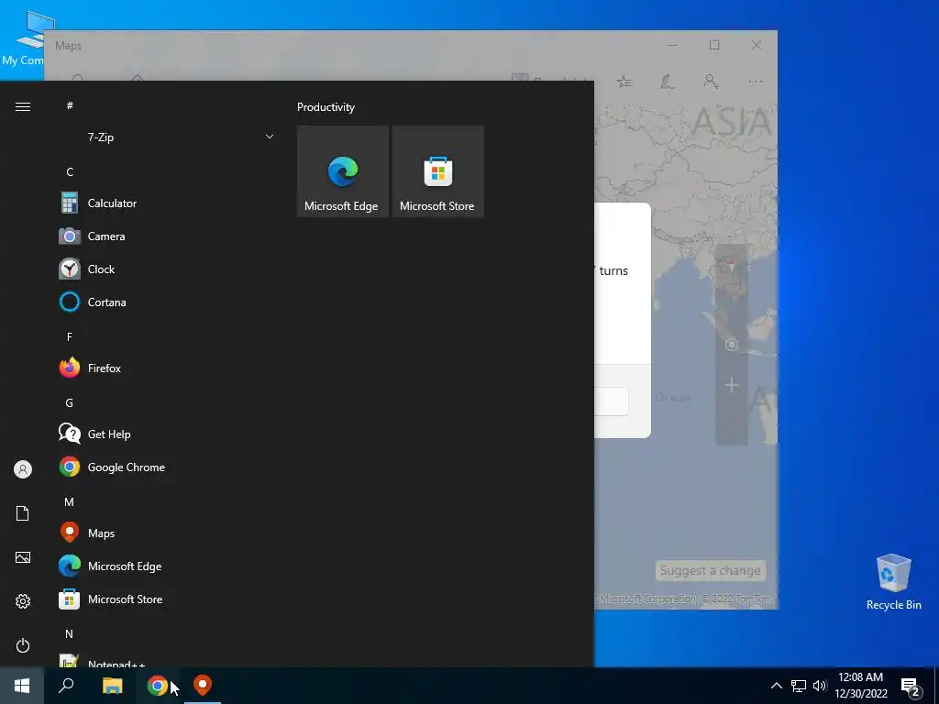Launch Camera from the app list
939x704 pixels.
[x=168, y=236]
